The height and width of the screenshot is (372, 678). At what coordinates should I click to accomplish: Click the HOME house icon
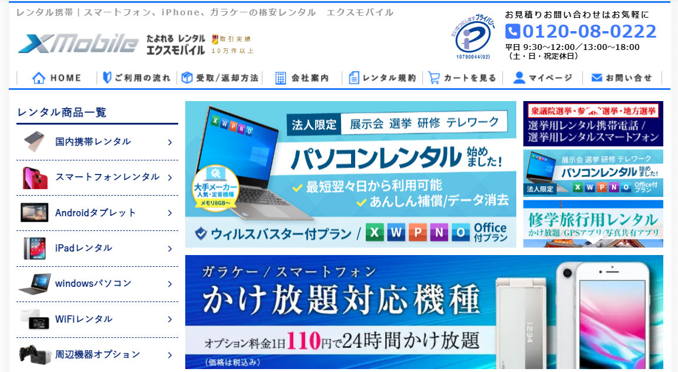tap(38, 78)
